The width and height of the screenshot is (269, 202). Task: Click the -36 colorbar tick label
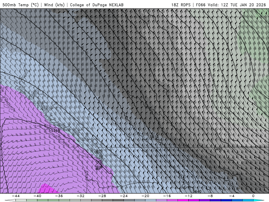pos(59,196)
